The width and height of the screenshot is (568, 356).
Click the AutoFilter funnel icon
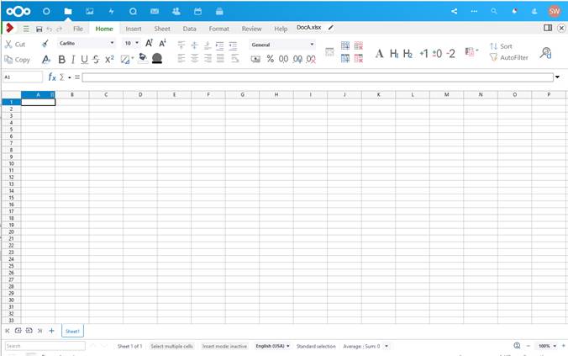(x=493, y=57)
